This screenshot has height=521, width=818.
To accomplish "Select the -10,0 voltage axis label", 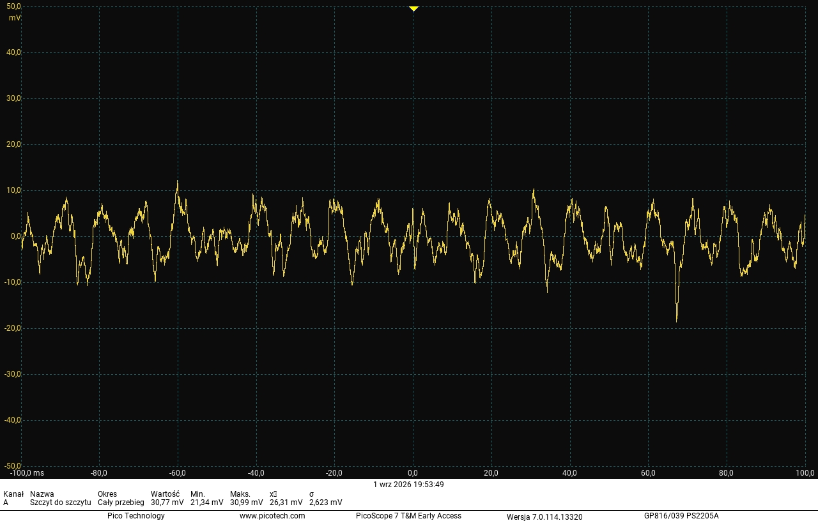I will [x=13, y=282].
